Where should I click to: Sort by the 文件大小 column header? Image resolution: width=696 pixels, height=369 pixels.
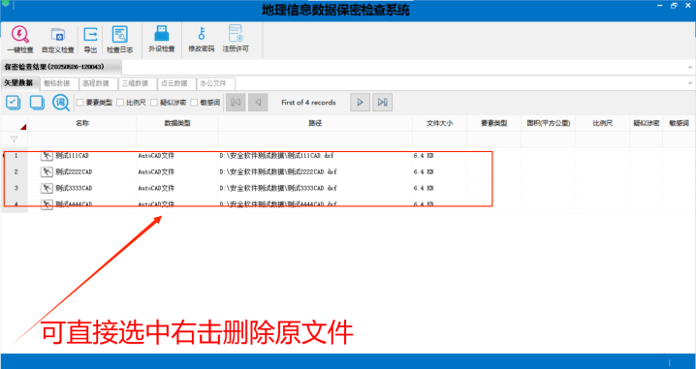[439, 123]
